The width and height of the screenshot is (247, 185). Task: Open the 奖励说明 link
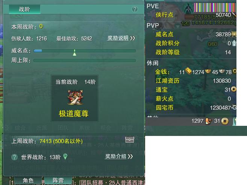[x=118, y=38]
